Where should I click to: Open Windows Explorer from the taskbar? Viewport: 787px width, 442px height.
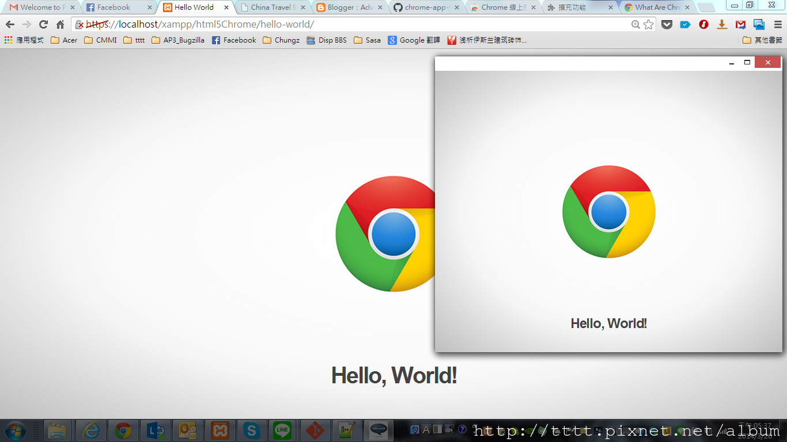tap(58, 430)
